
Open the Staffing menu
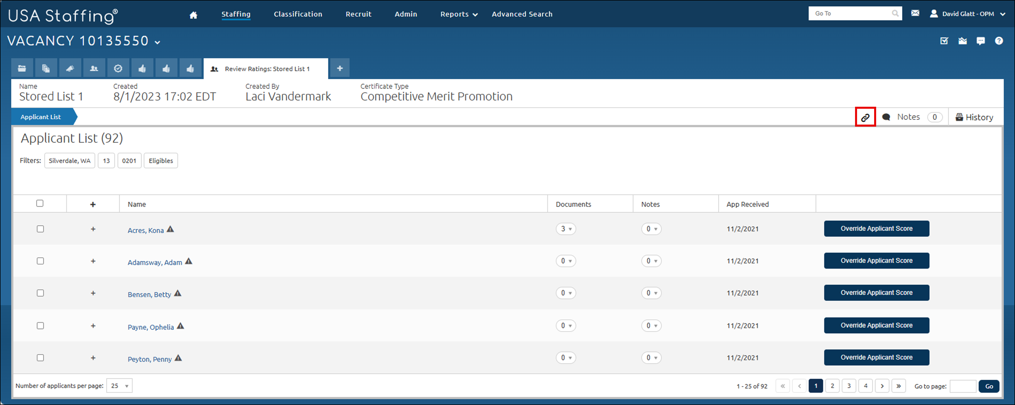[x=236, y=14]
